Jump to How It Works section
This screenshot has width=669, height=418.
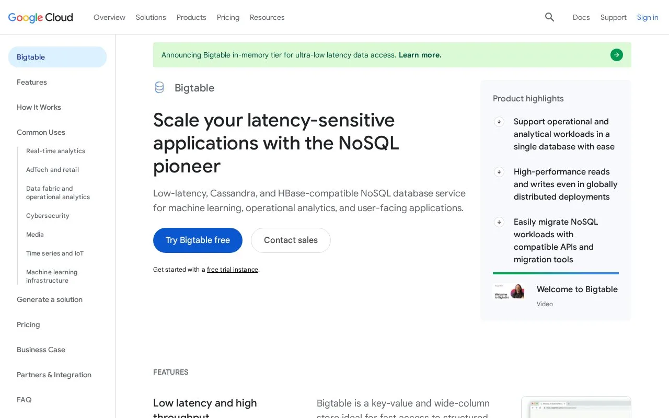coord(39,107)
